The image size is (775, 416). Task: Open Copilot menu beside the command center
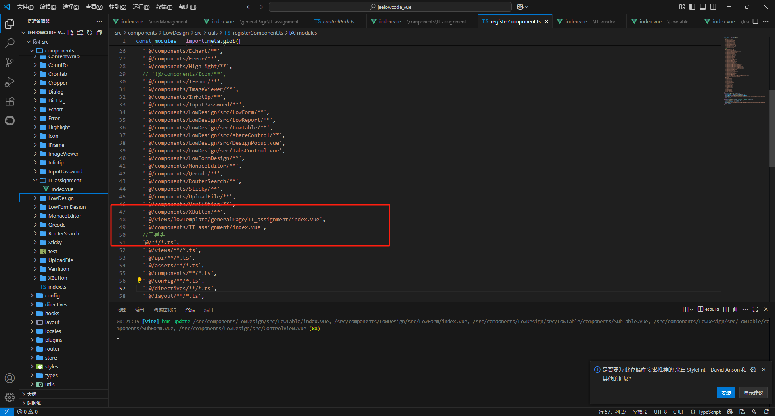pyautogui.click(x=522, y=7)
